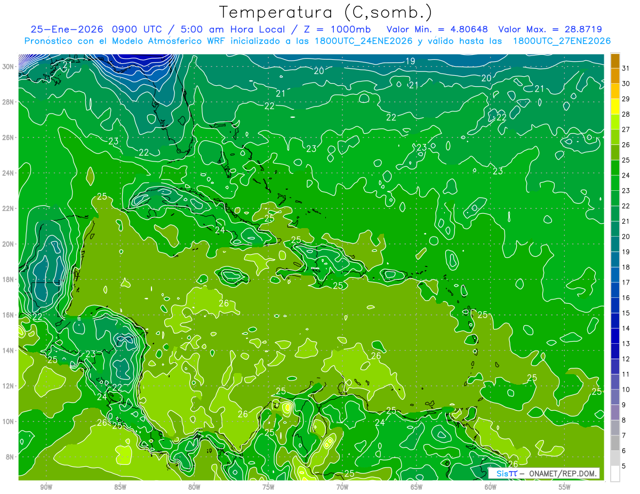The height and width of the screenshot is (494, 640).
Task: Click the 70W longitude axis label
Action: tap(342, 487)
